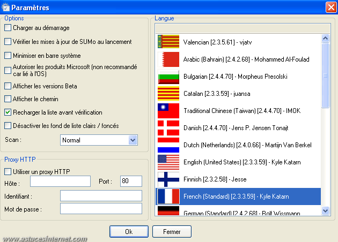Click language list scroll up arrow
The image size is (338, 242).
(326, 39)
